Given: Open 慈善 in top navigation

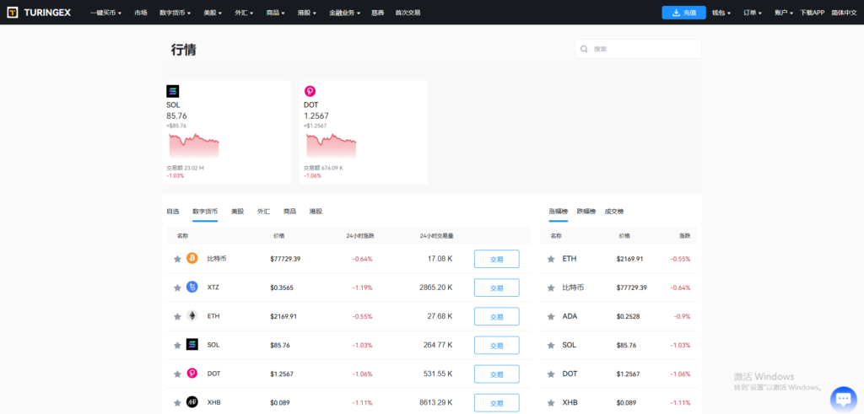Looking at the screenshot, I should [x=378, y=13].
